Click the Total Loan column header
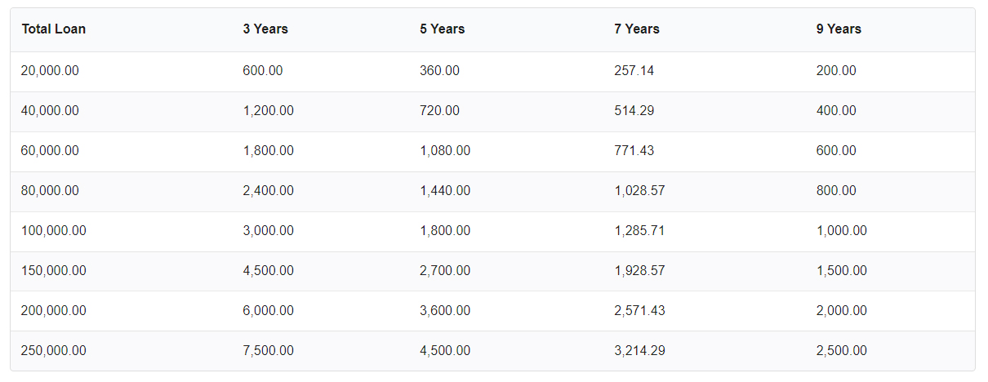Image resolution: width=988 pixels, height=382 pixels. (x=54, y=29)
